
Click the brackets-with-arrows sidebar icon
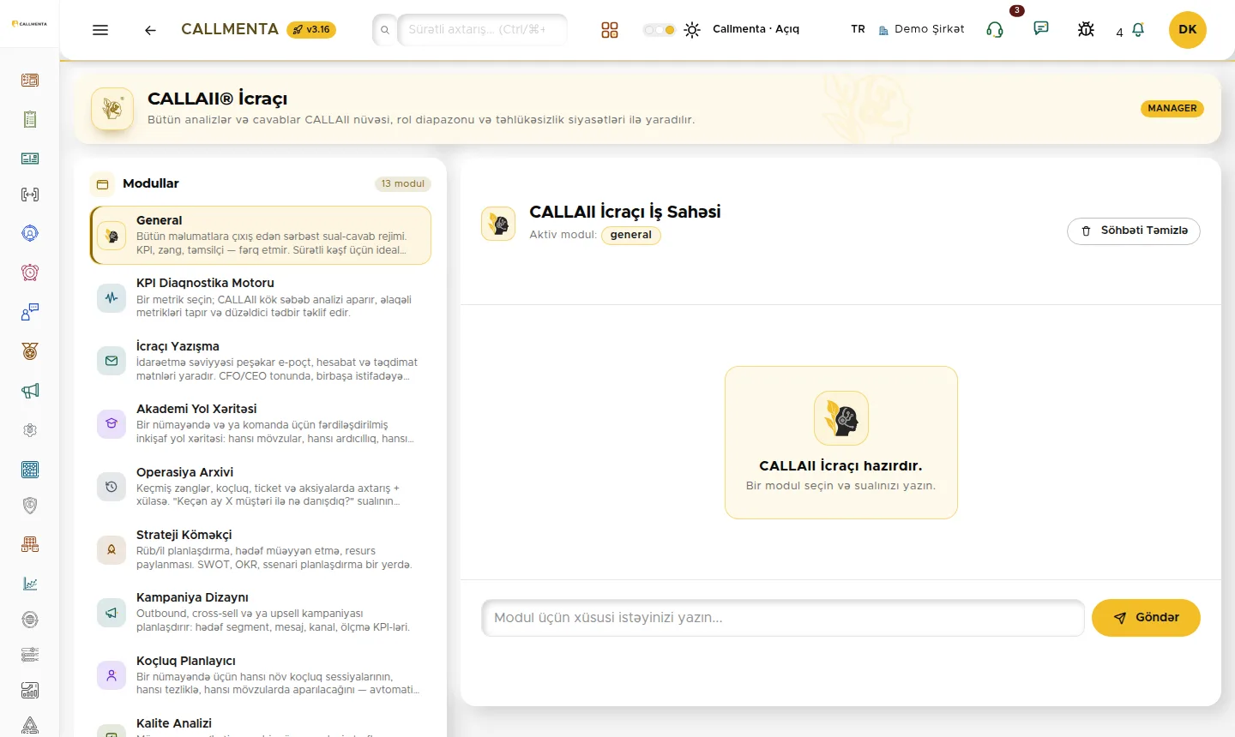tap(30, 195)
